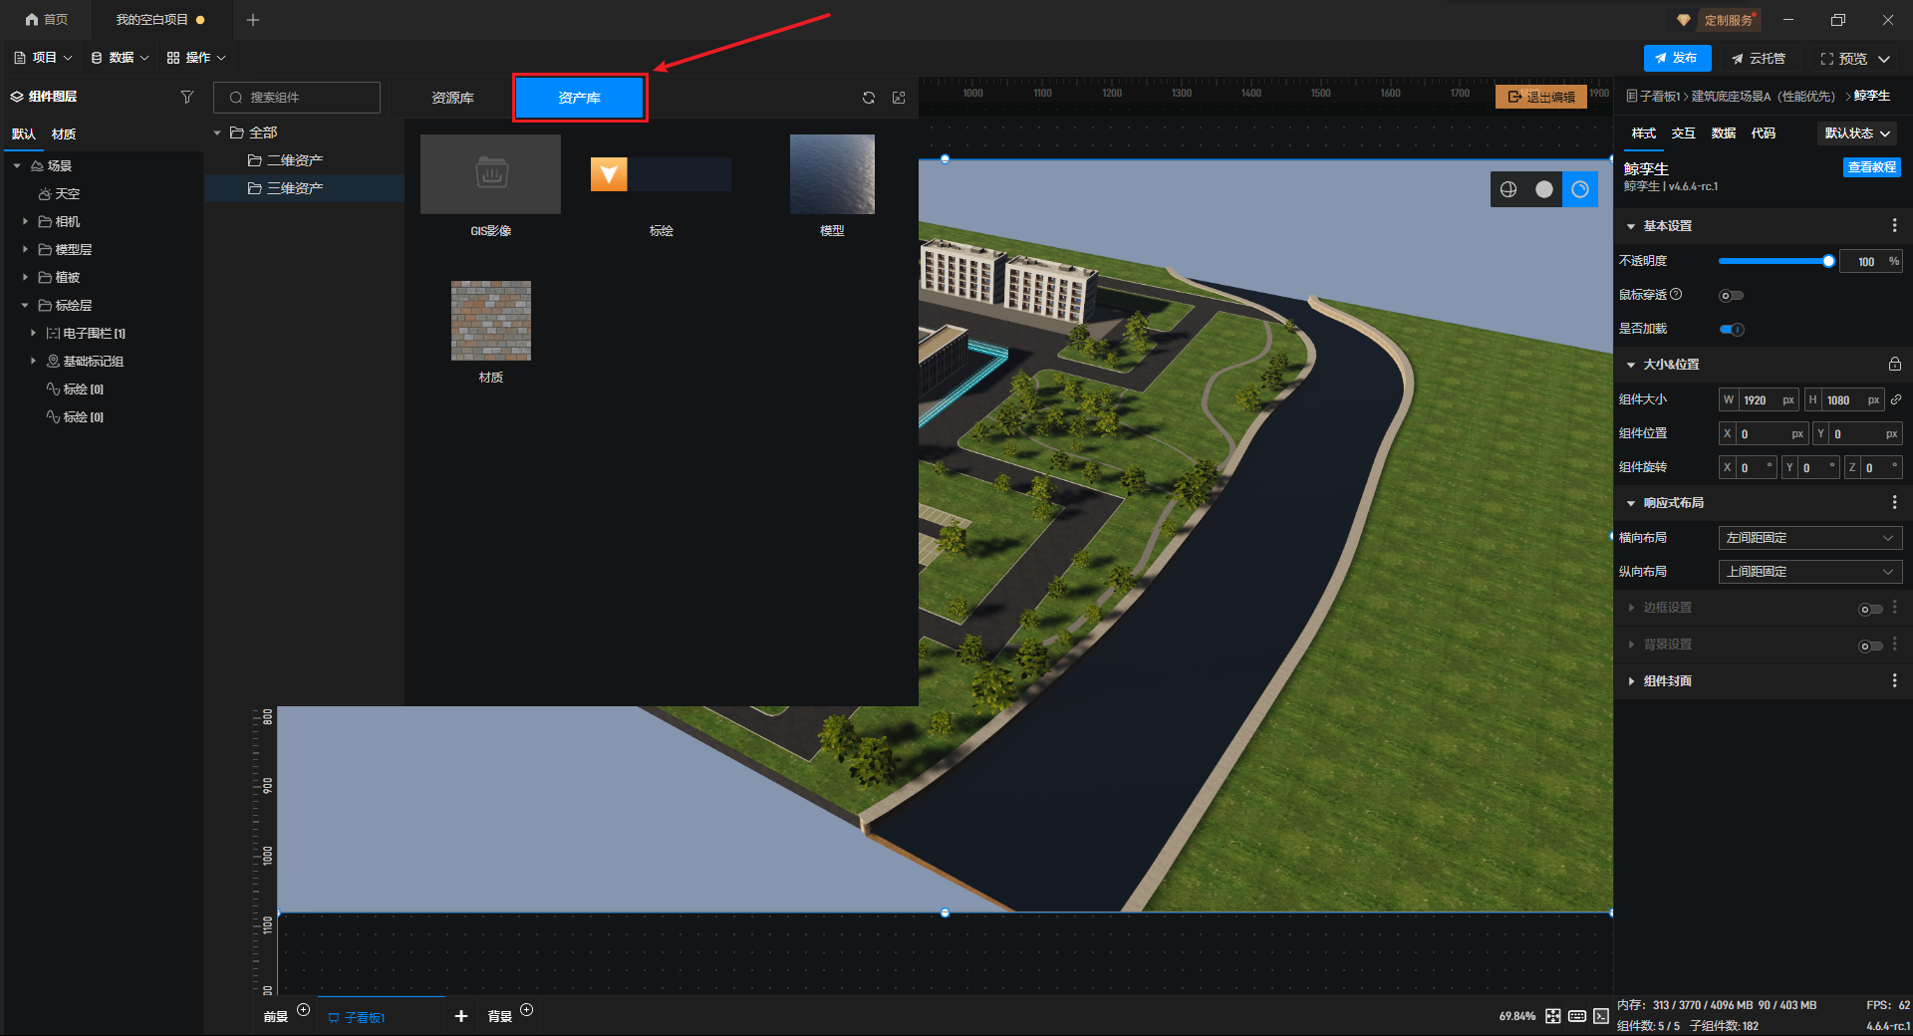The width and height of the screenshot is (1913, 1036).
Task: Expand the 相机 tree folder
Action: click(25, 221)
